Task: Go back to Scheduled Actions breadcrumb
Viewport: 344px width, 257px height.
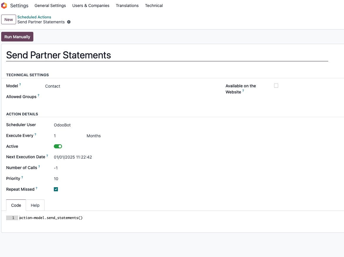Action: tap(34, 17)
